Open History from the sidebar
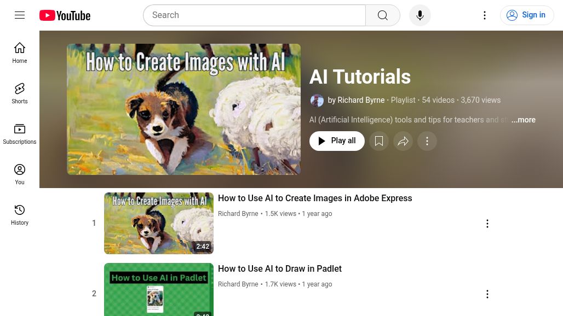The height and width of the screenshot is (316, 563). click(20, 215)
